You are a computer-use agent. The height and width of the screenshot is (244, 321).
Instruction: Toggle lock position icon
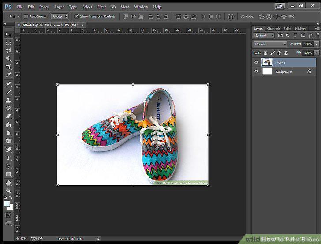[279, 53]
